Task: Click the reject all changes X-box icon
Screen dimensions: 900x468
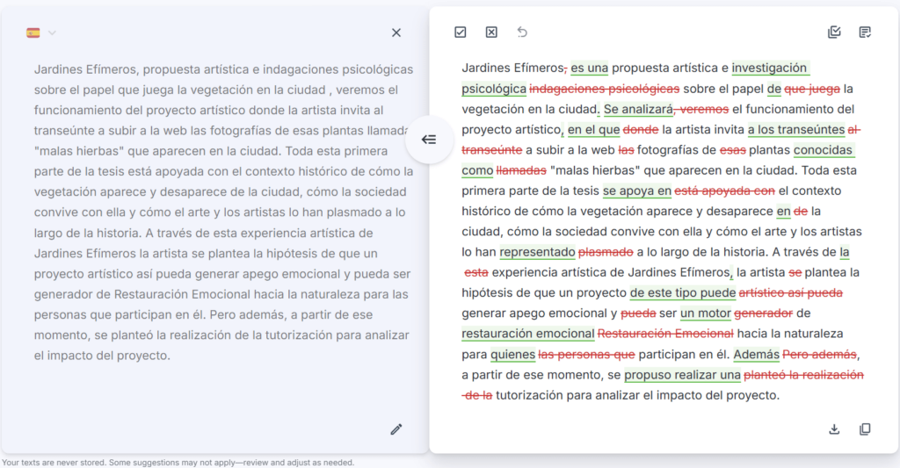Action: pos(491,32)
